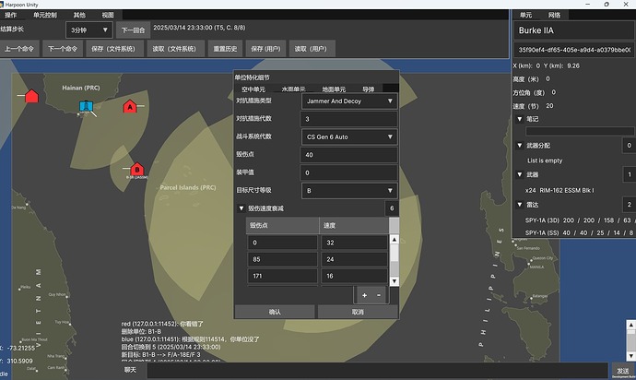
Task: Click 读取 (用户) button
Action: click(311, 49)
